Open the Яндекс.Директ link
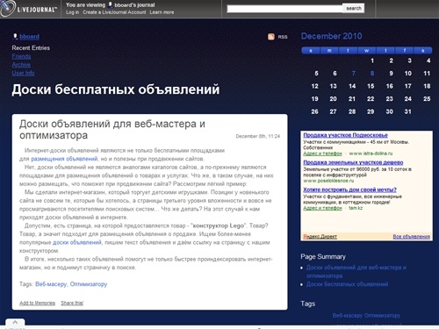This screenshot has height=329, width=439. pyautogui.click(x=320, y=236)
